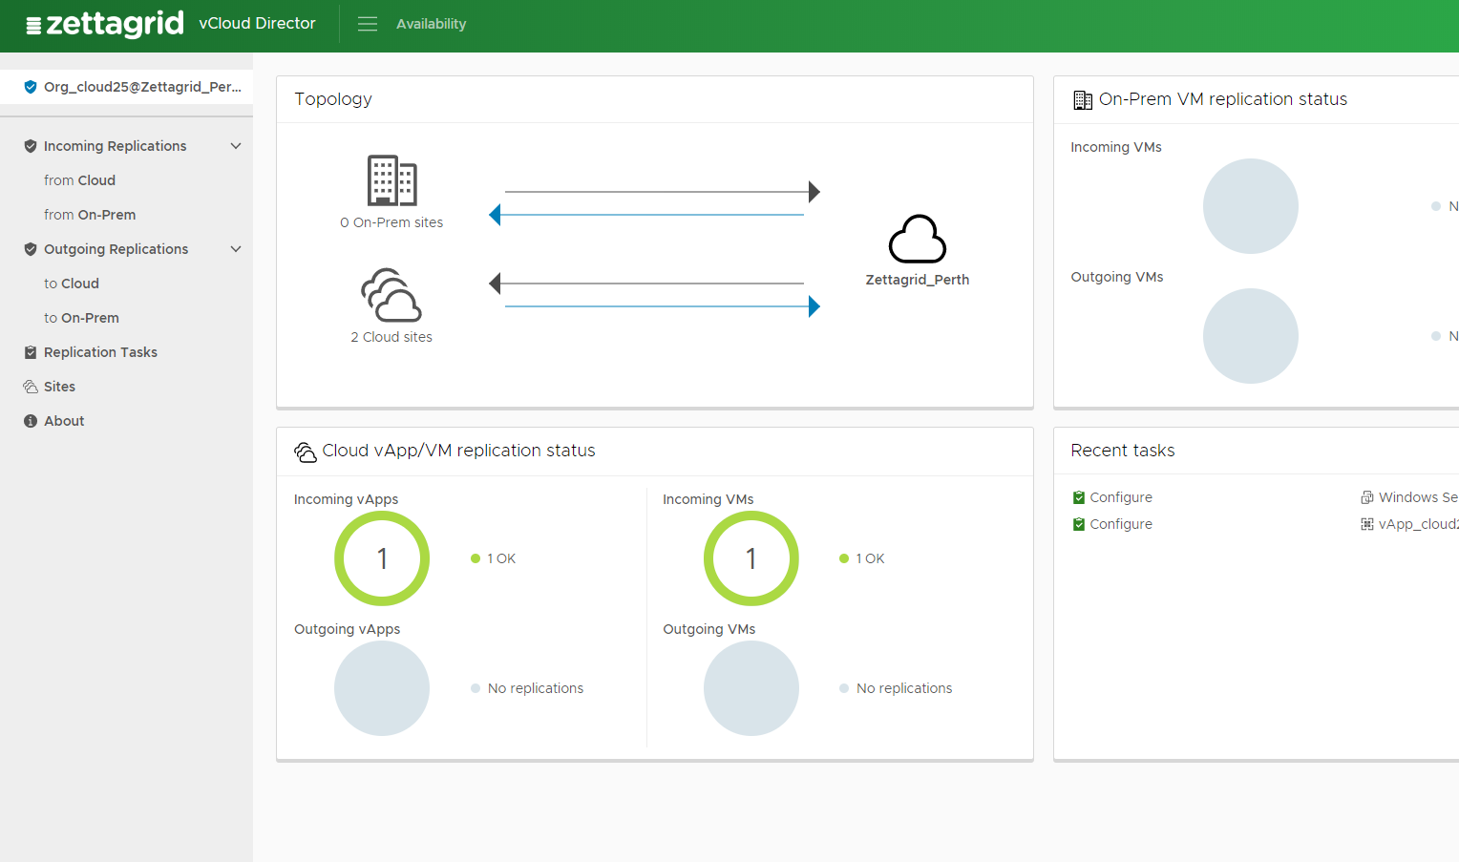Select the Zettagrid_Perth cloud icon
1459x862 pixels.
click(x=917, y=239)
